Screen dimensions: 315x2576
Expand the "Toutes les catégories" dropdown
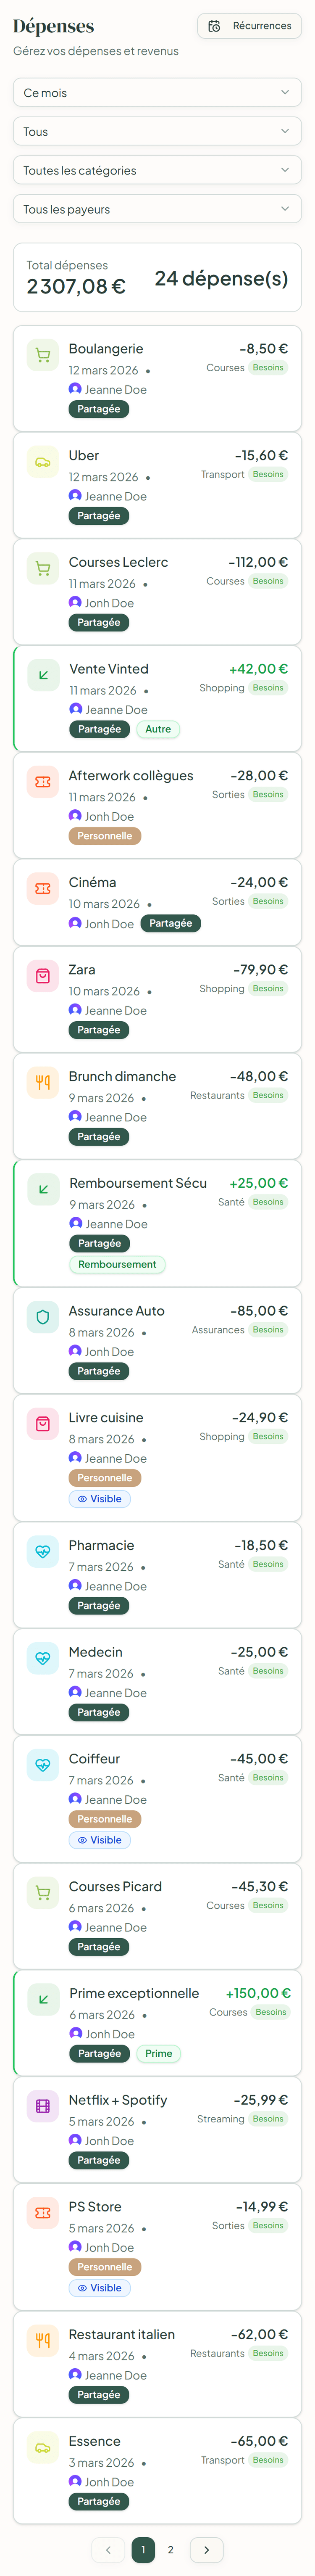point(157,170)
